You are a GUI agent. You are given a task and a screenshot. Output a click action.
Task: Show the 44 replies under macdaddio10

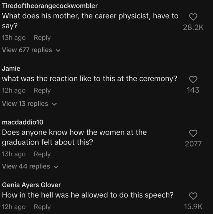tap(30, 166)
